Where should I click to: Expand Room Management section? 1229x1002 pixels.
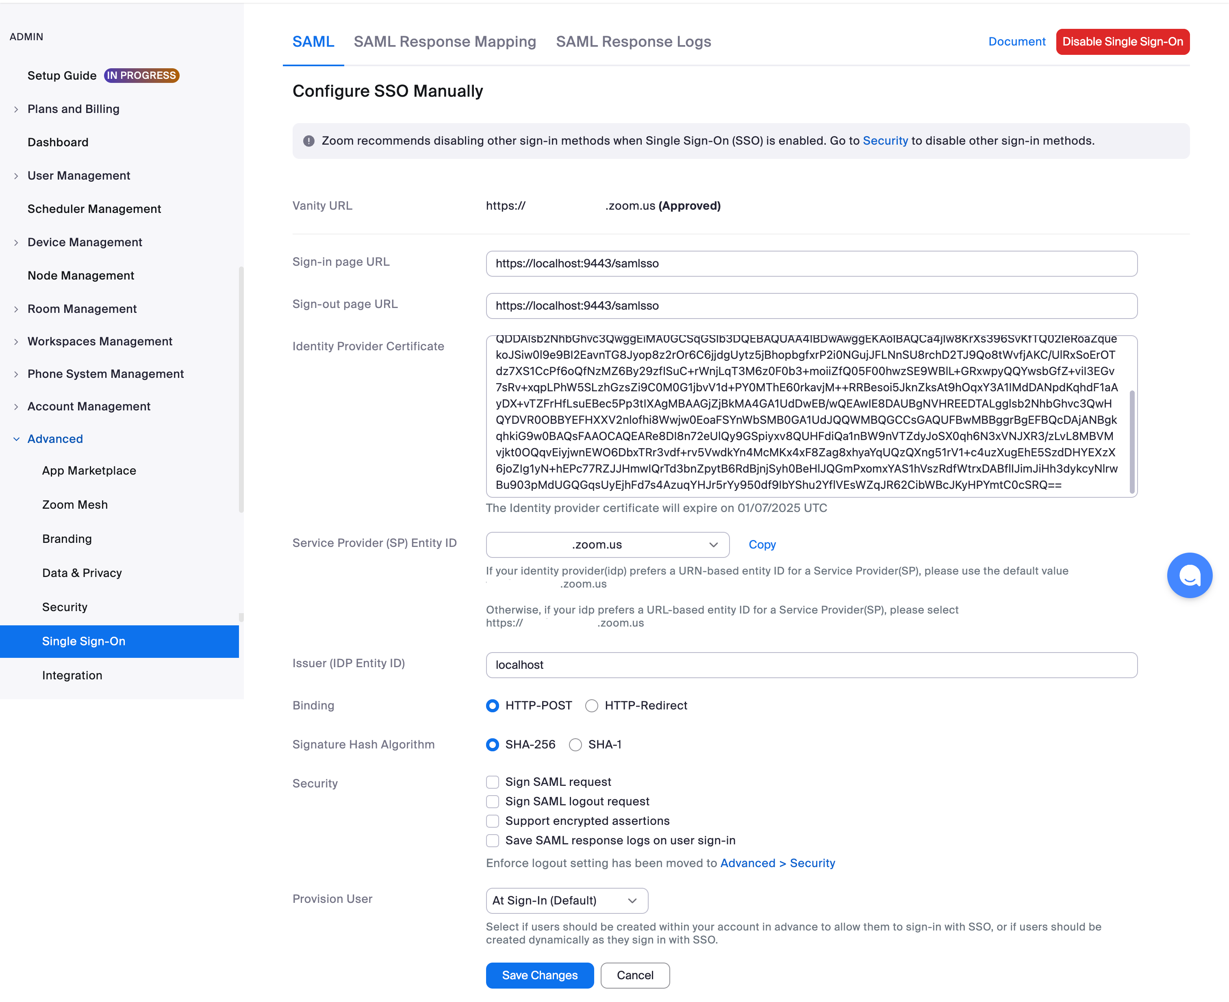(16, 309)
